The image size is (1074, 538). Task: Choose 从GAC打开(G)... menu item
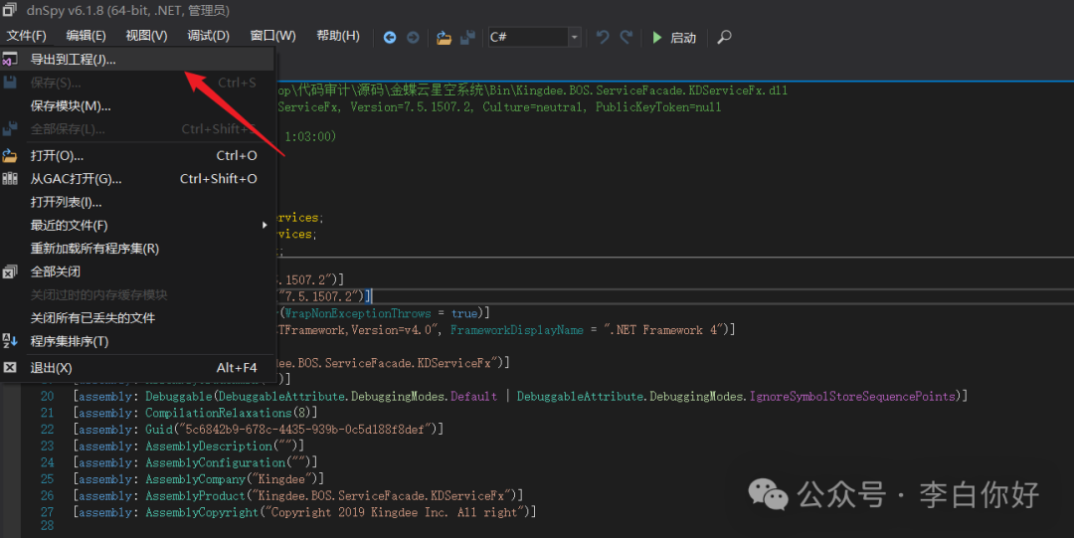coord(137,179)
